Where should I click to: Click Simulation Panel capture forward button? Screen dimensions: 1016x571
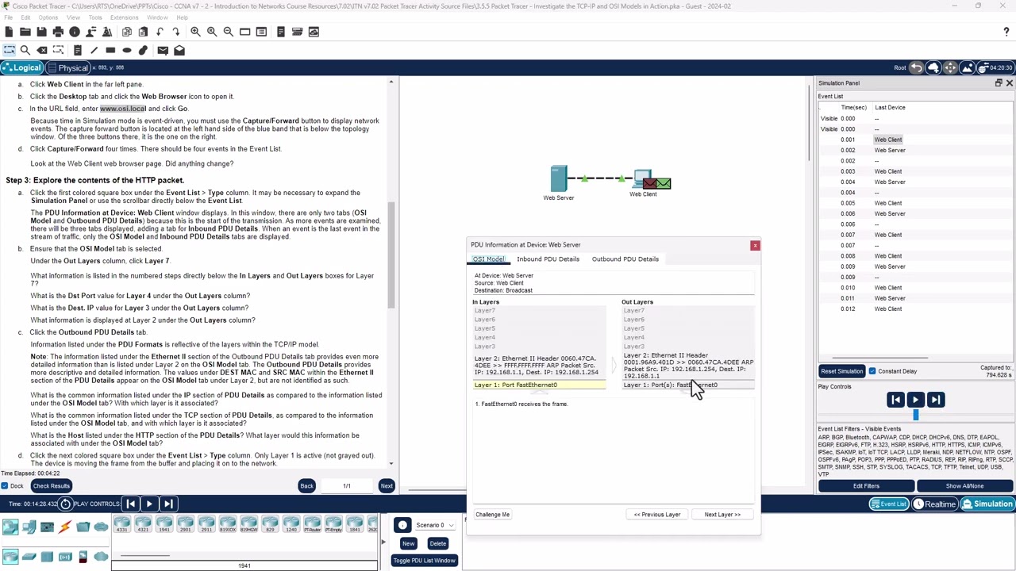pos(935,400)
